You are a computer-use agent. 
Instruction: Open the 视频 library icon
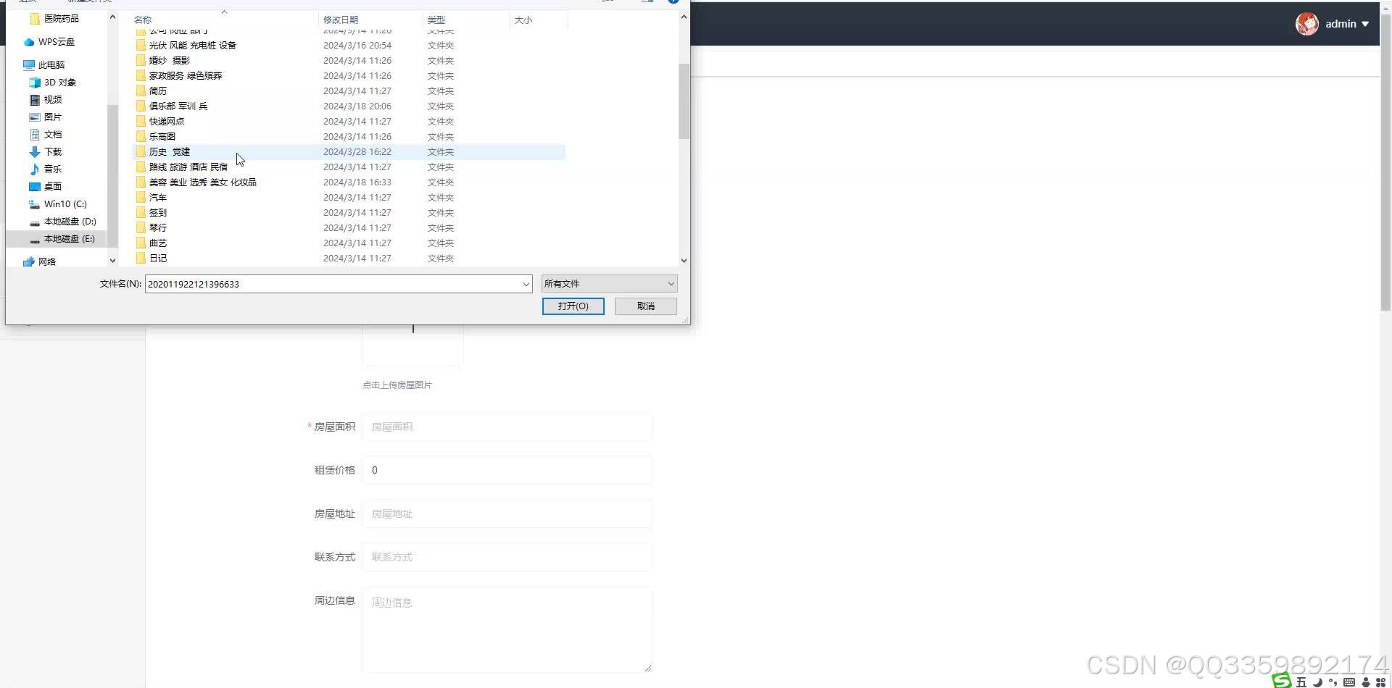pos(34,99)
